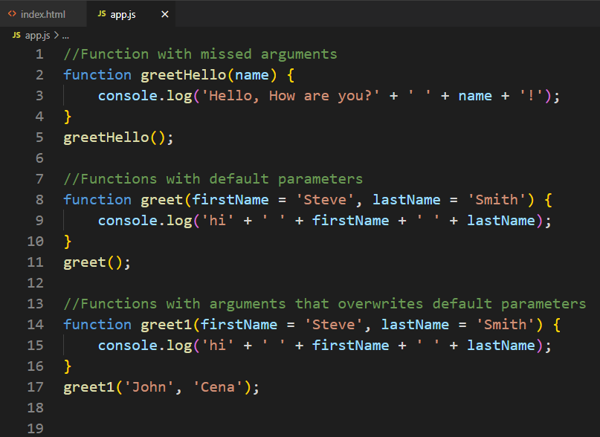
Task: Close the app.js tab
Action: pyautogui.click(x=165, y=14)
